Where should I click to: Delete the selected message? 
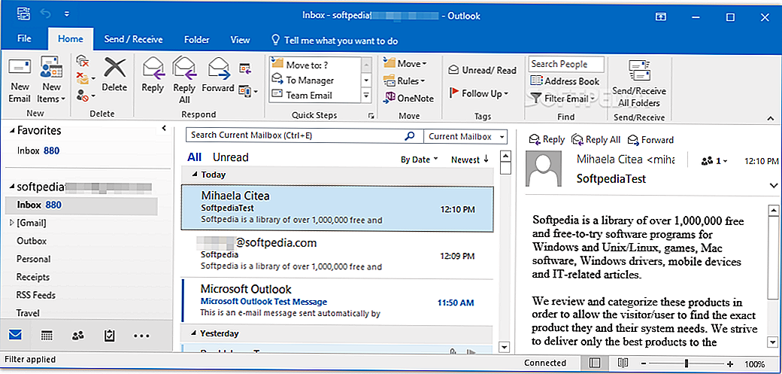coord(114,75)
